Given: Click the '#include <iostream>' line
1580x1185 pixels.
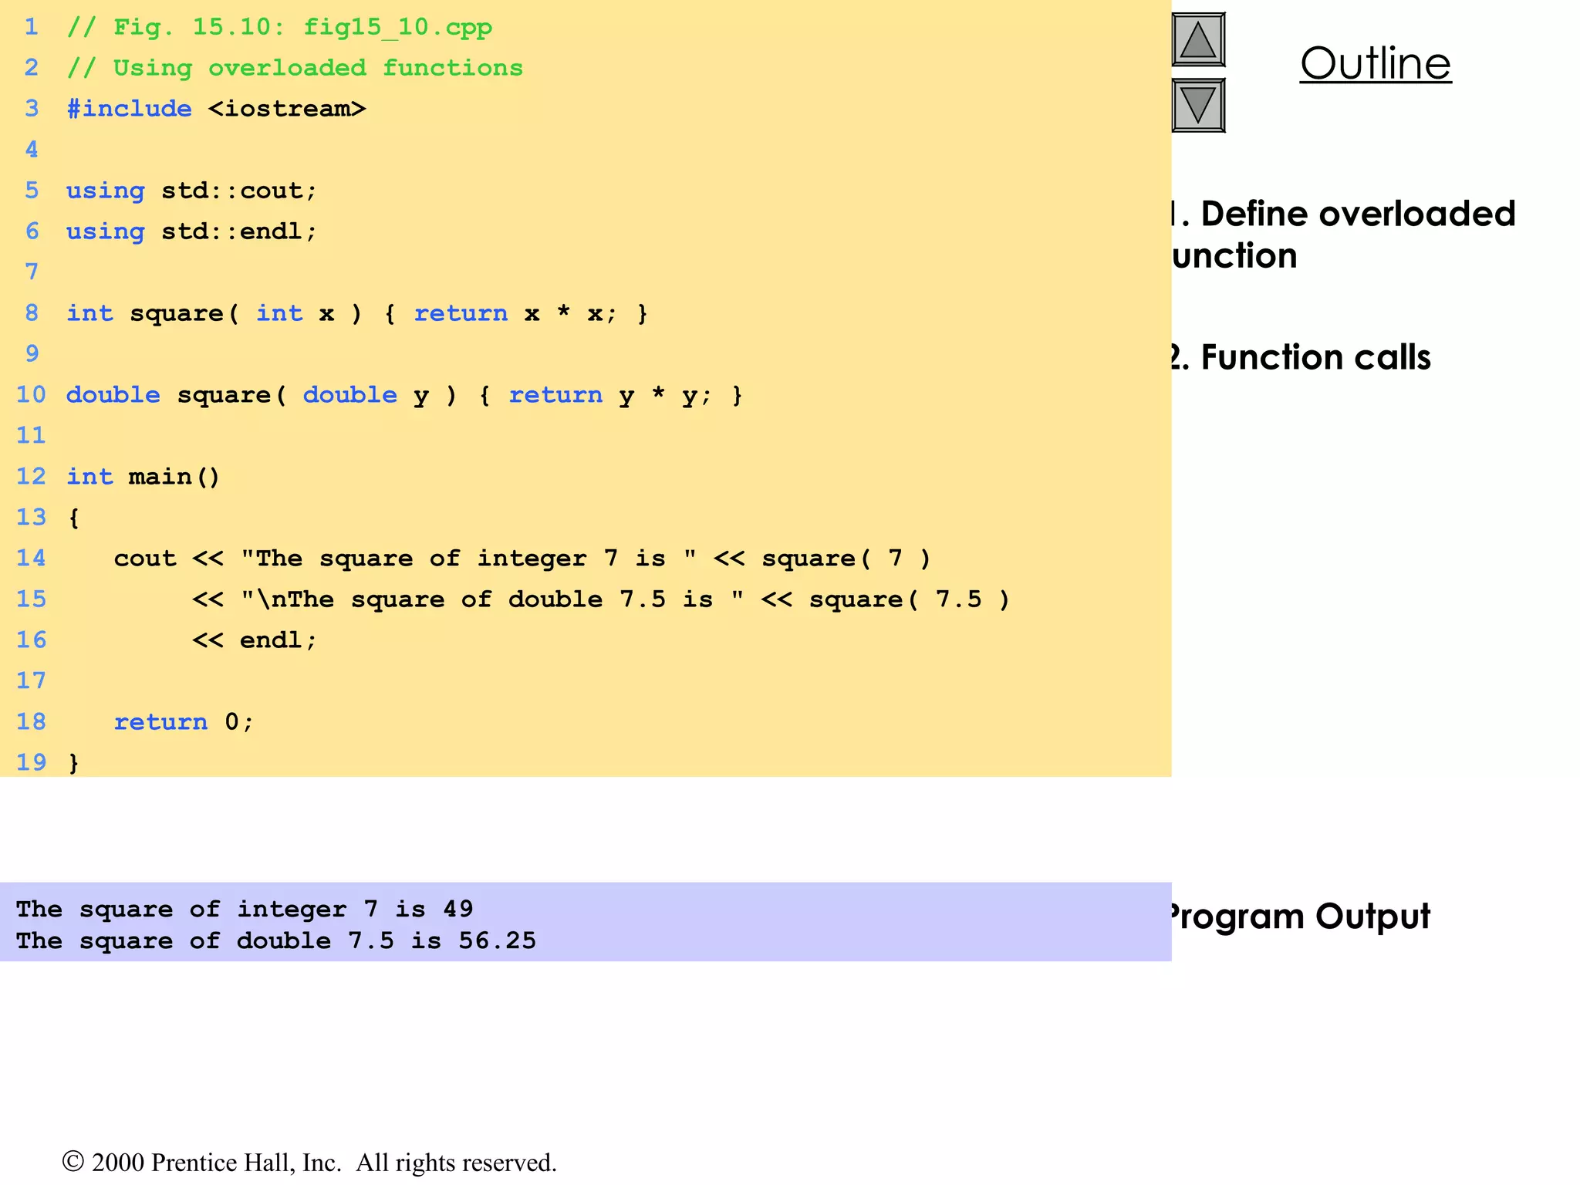Looking at the screenshot, I should pyautogui.click(x=216, y=109).
